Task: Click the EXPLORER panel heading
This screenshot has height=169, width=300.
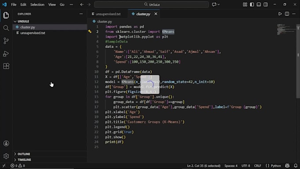Action: tap(24, 14)
